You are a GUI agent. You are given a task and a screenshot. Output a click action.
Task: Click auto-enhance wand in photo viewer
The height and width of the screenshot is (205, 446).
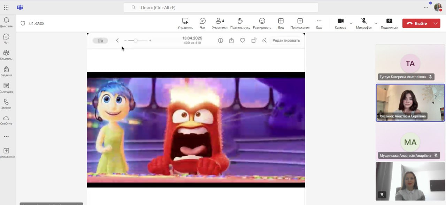point(264,41)
